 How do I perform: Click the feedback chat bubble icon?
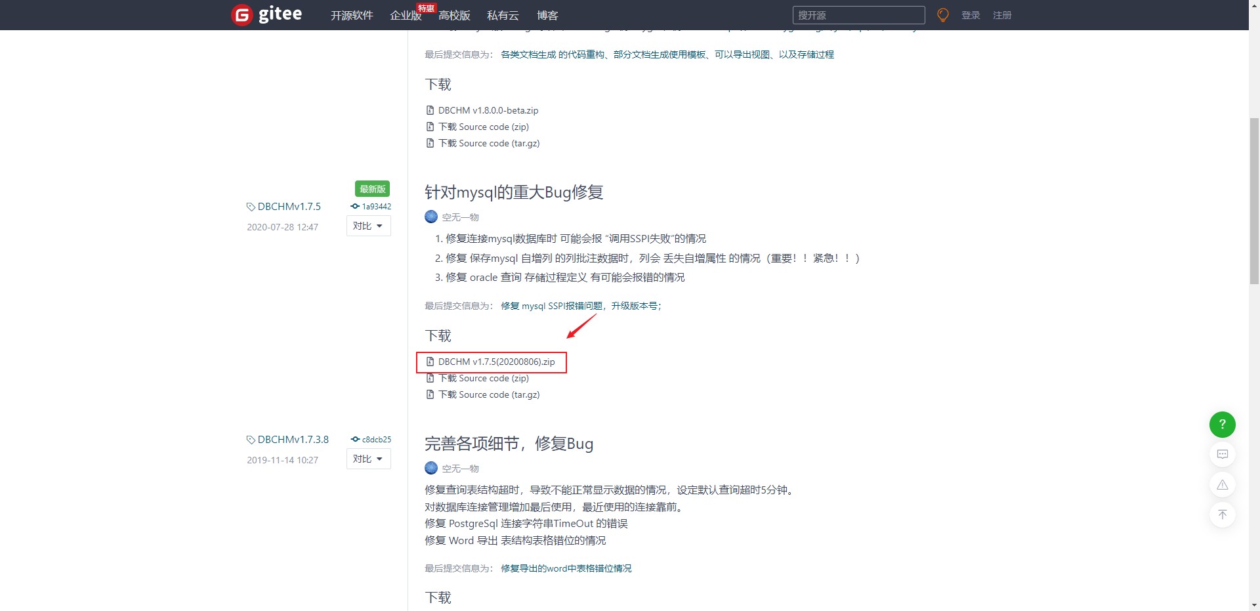(x=1222, y=454)
